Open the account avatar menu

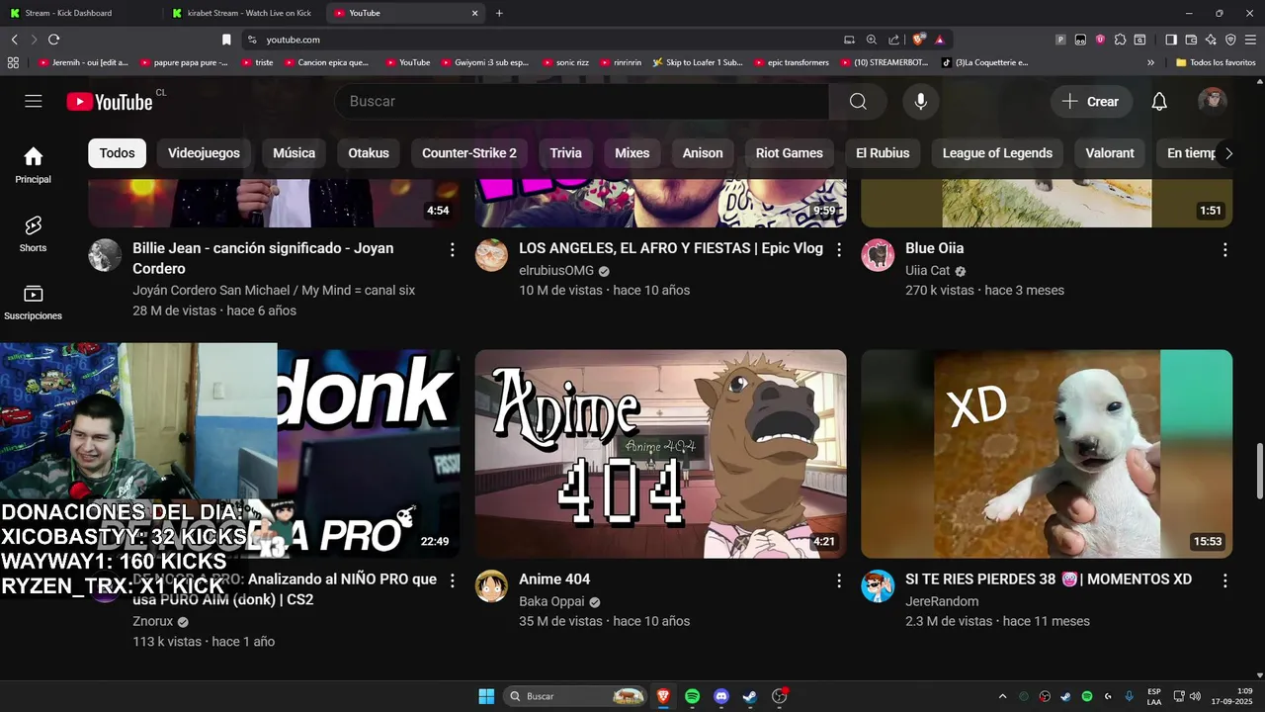coord(1213,101)
